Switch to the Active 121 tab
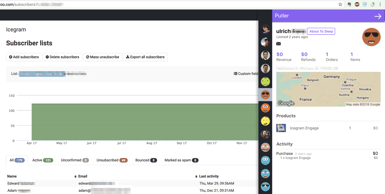The width and height of the screenshot is (385, 194). point(42,160)
